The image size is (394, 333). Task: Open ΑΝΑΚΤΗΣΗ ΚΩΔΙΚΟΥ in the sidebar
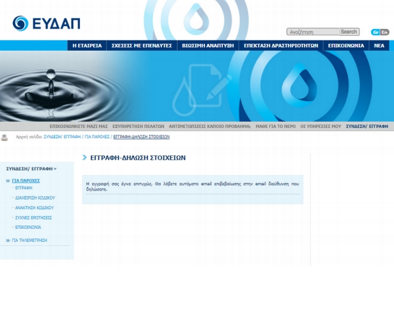pos(34,208)
